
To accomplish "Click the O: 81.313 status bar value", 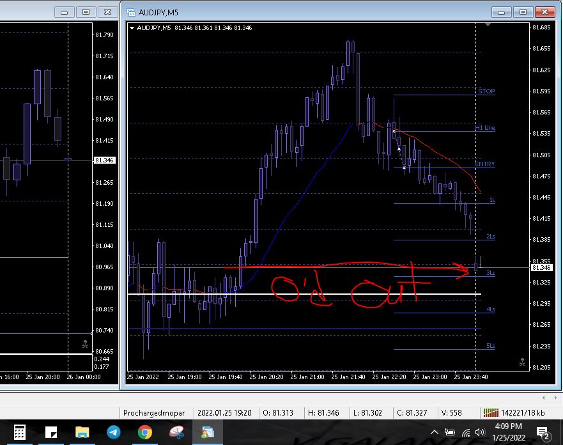I will point(278,413).
